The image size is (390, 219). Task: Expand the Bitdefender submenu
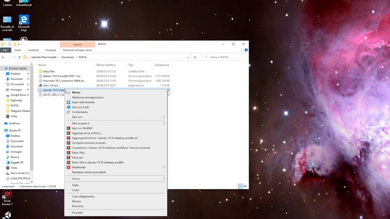point(116,167)
